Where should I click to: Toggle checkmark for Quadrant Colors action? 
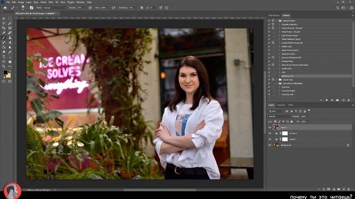269,54
